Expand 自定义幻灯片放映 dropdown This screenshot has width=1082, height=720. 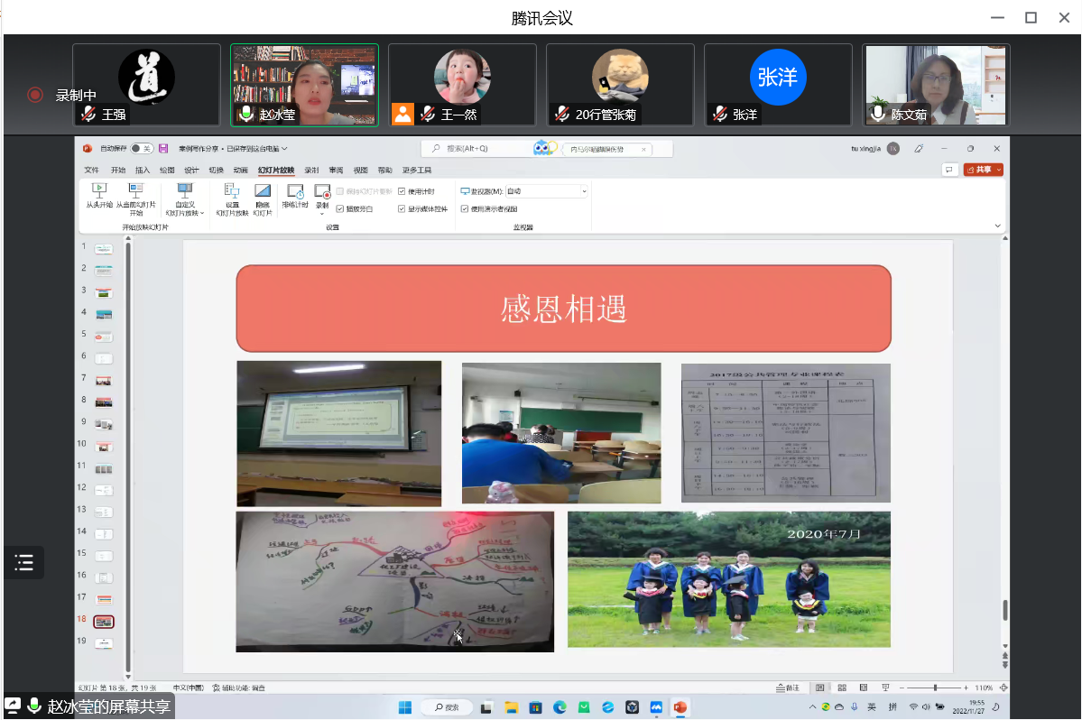[184, 208]
